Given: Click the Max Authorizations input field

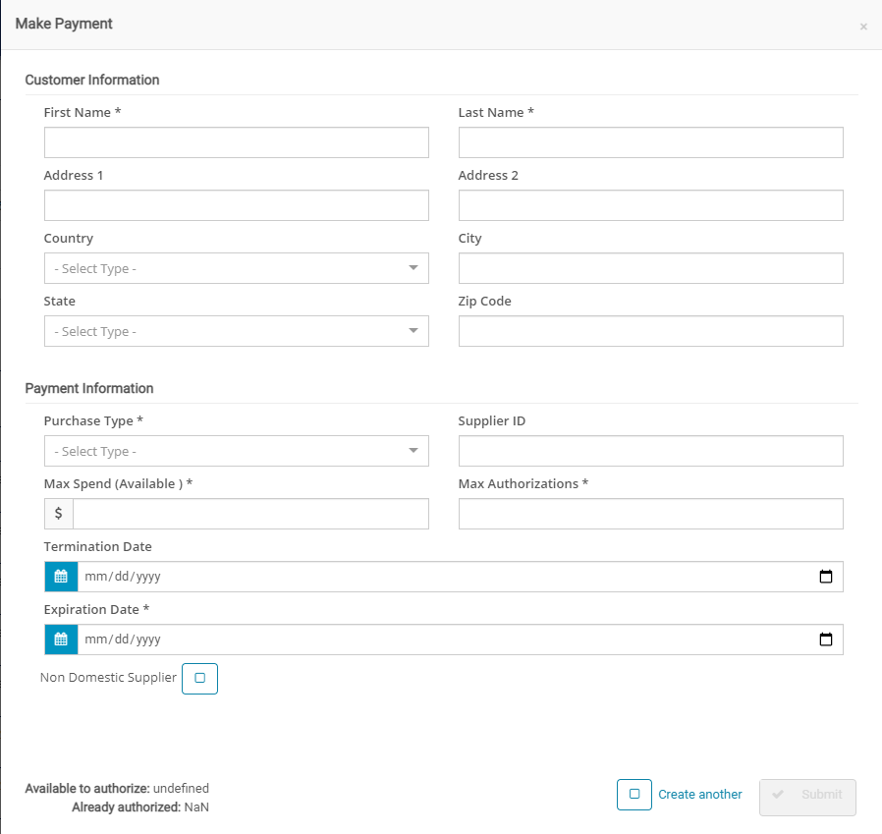Looking at the screenshot, I should (651, 513).
